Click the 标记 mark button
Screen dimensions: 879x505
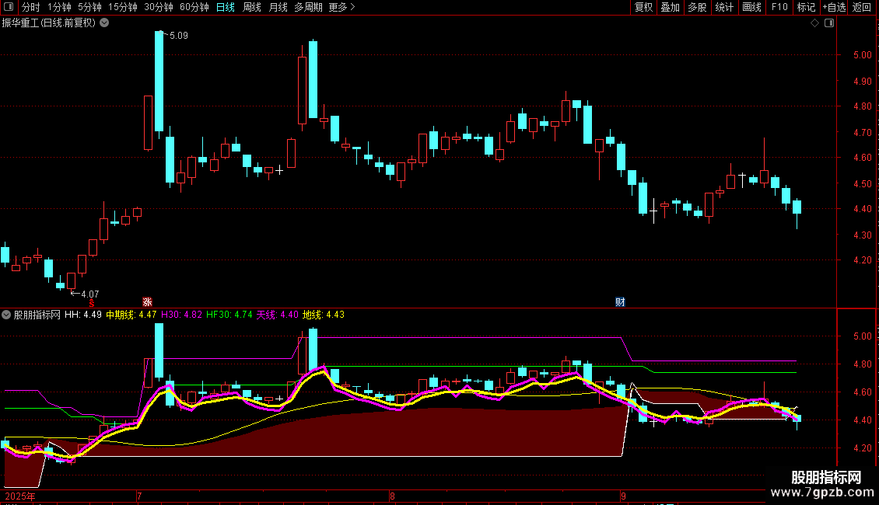point(806,7)
